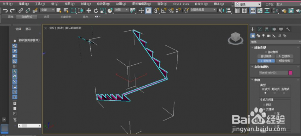Open the Rendered Frame Window icon
Screen dimensions: 301x136
tap(291, 10)
